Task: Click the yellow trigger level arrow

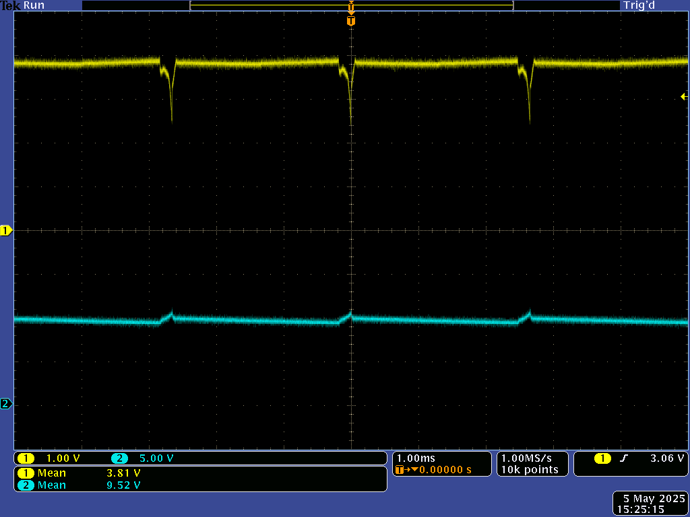Action: tap(684, 97)
